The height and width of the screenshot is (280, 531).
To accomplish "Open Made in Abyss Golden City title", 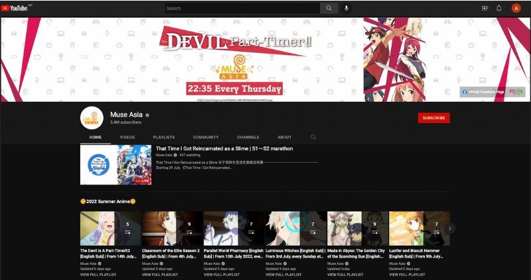I will point(356,254).
